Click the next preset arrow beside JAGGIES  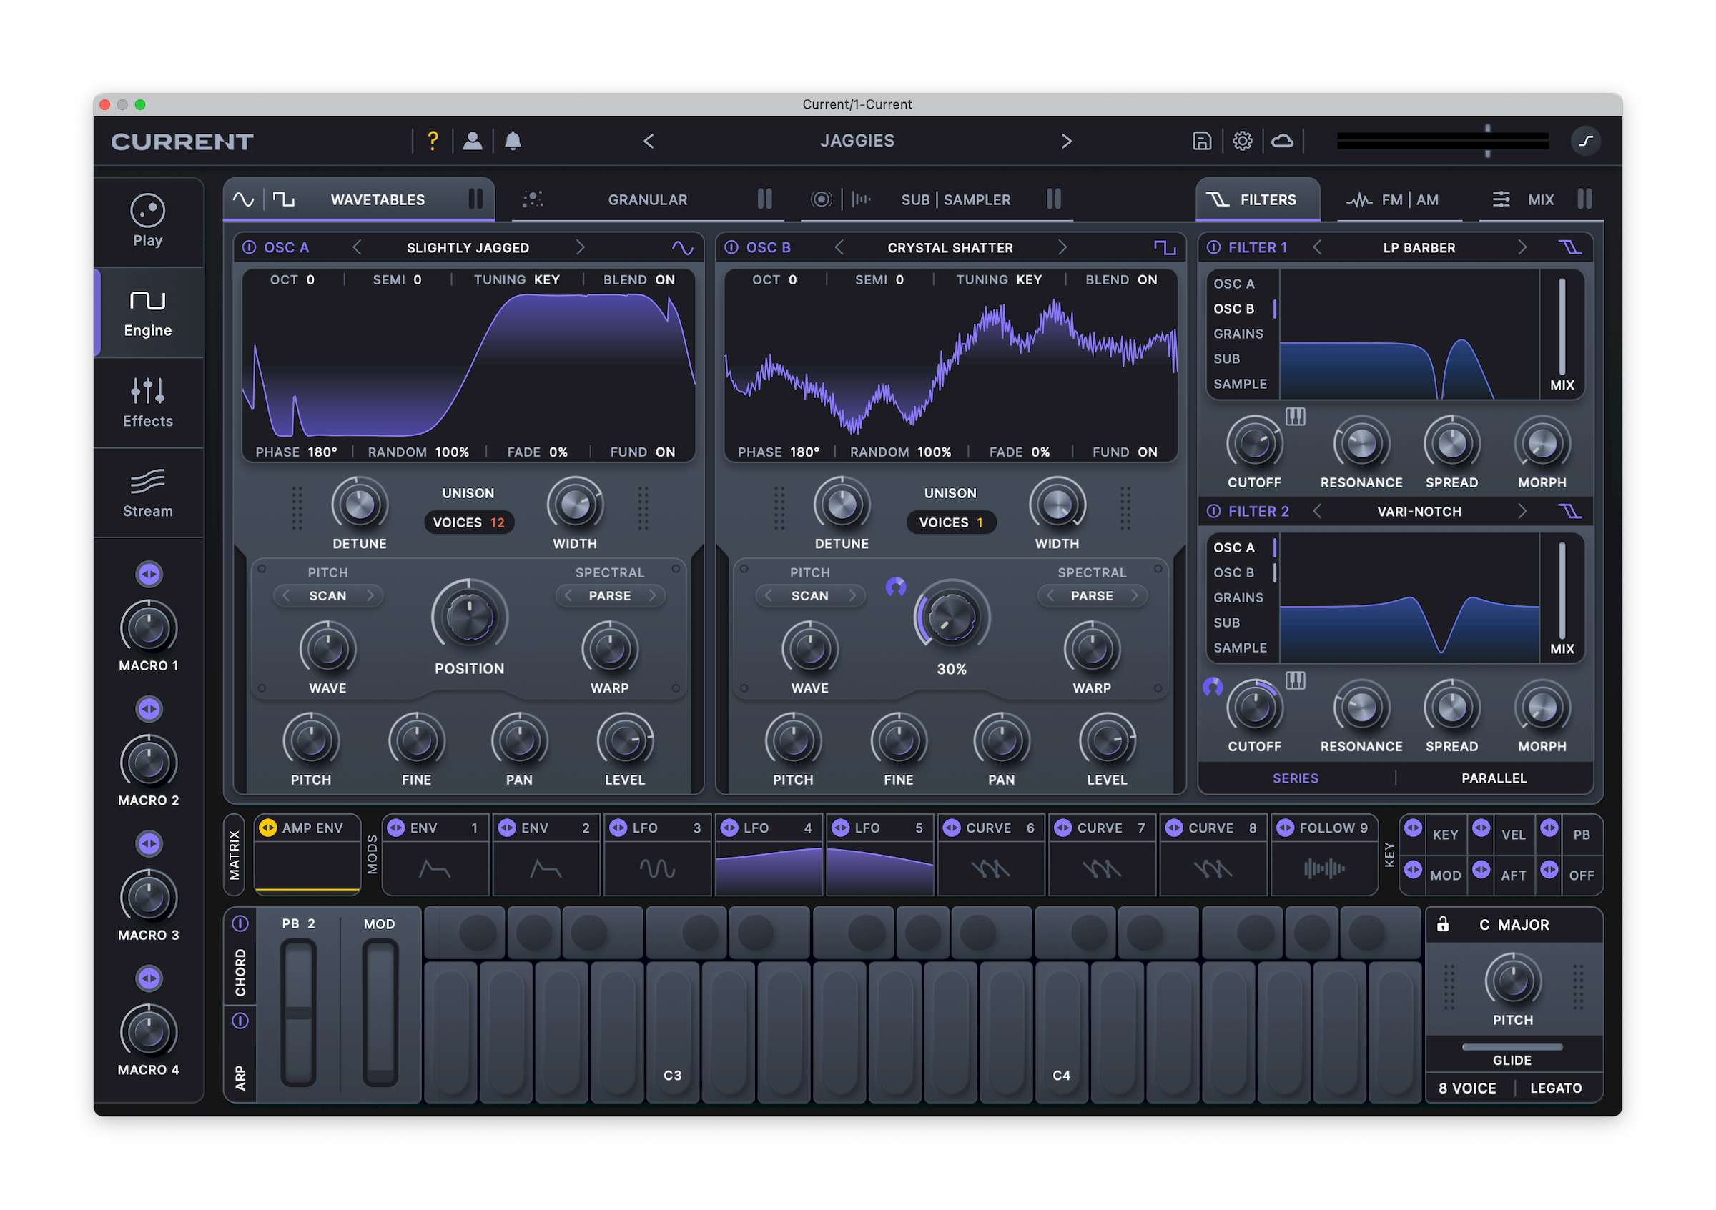click(1067, 140)
